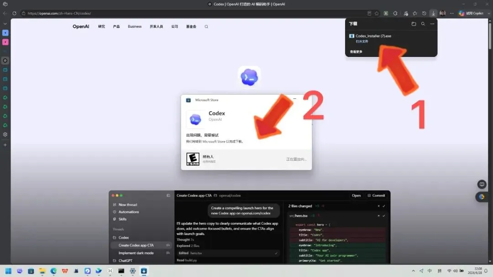Click the site search magnifier icon
Viewport: 493px width, 277px height.
click(x=206, y=27)
